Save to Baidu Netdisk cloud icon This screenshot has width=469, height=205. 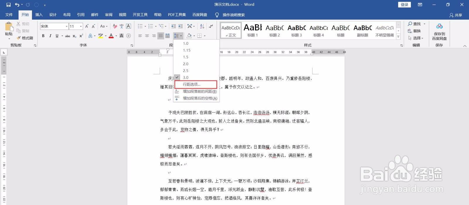pos(439,27)
